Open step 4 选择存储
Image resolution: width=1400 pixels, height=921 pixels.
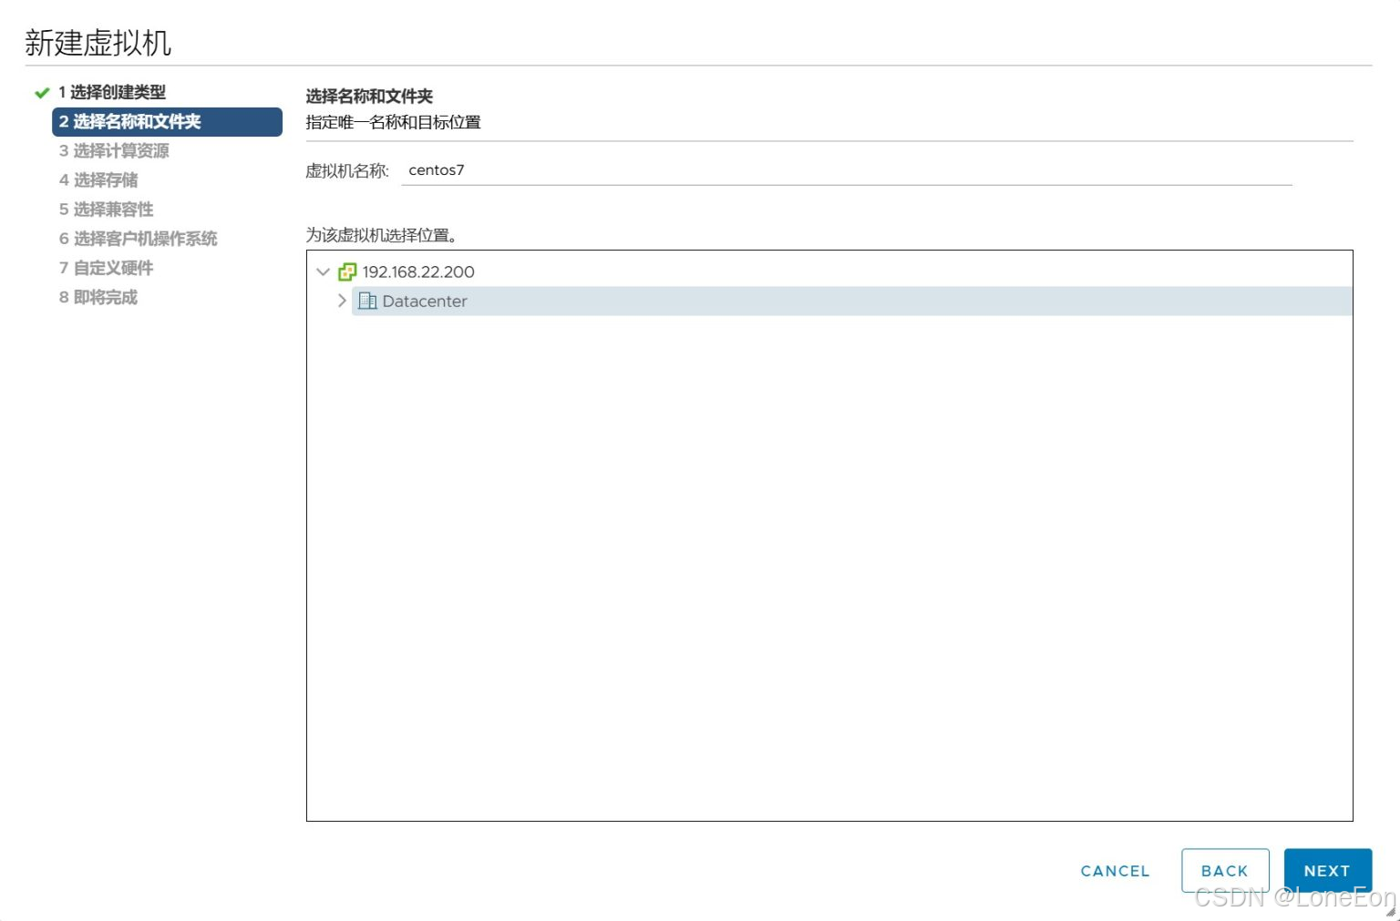click(98, 180)
